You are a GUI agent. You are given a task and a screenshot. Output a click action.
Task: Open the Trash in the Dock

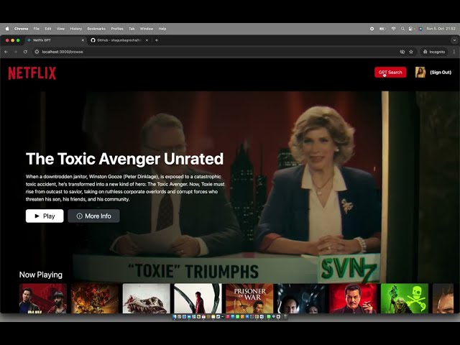pos(284,317)
